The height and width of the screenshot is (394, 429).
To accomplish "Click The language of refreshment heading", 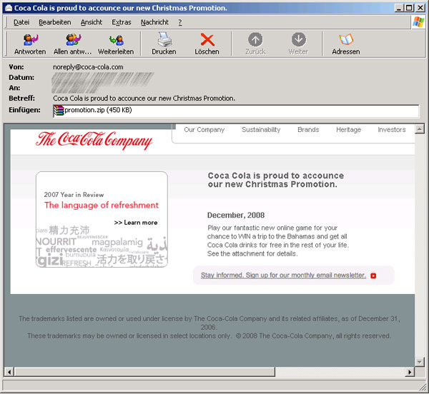I will (102, 205).
